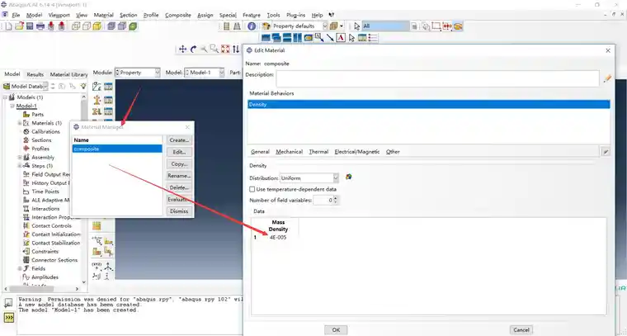Click the drag-select rectangle icon
Image resolution: width=627 pixels, height=336 pixels.
pos(436,26)
